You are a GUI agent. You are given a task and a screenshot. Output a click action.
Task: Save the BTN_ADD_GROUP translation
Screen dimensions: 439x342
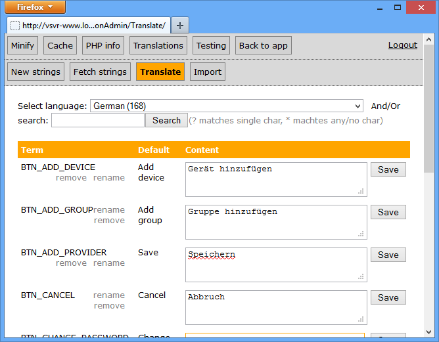pos(388,212)
